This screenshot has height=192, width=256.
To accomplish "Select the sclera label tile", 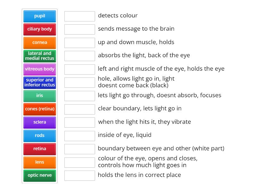I will coord(40,122).
